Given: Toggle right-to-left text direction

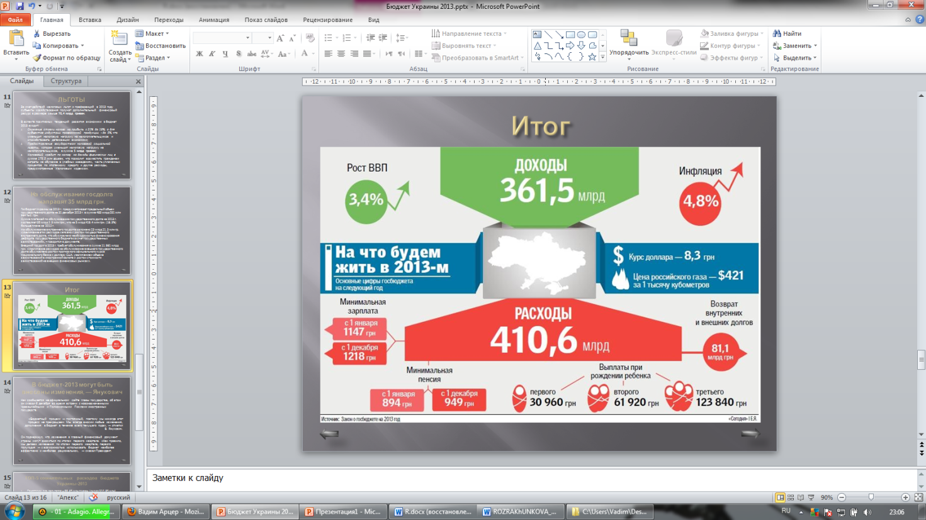Looking at the screenshot, I should (402, 54).
